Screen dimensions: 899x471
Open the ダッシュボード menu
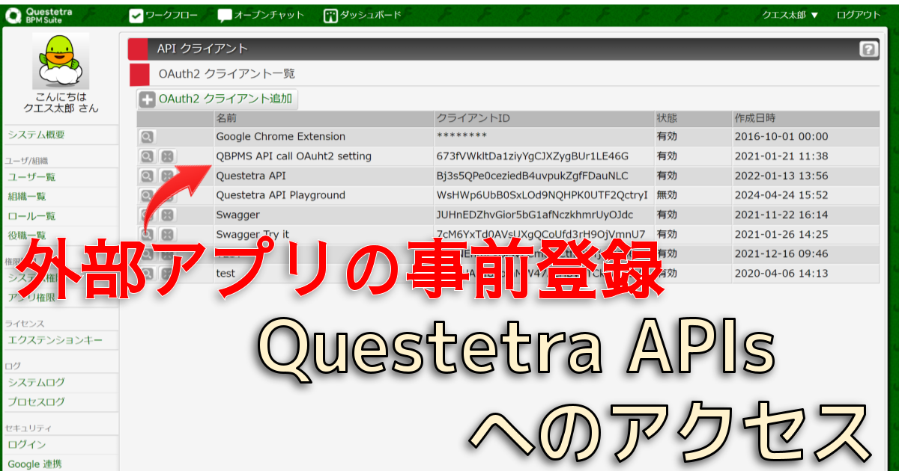pos(363,15)
